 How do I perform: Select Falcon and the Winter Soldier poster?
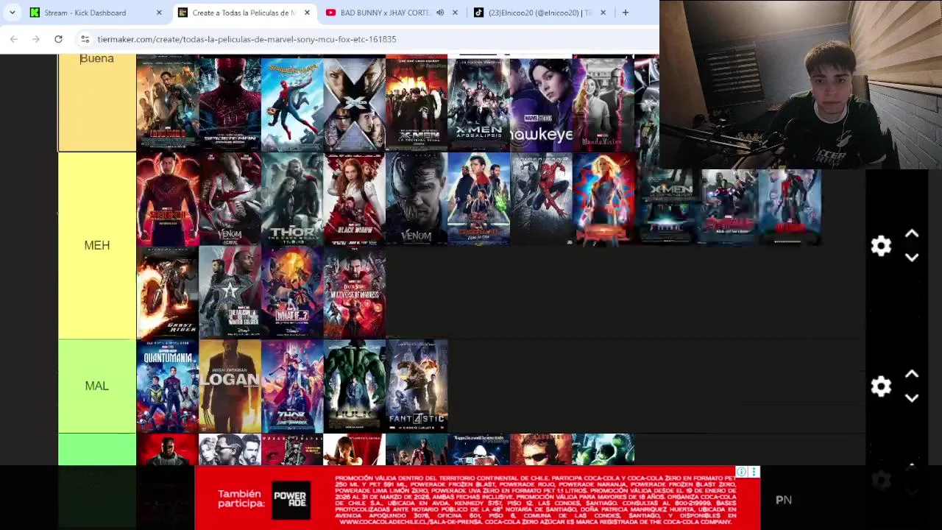(x=230, y=292)
